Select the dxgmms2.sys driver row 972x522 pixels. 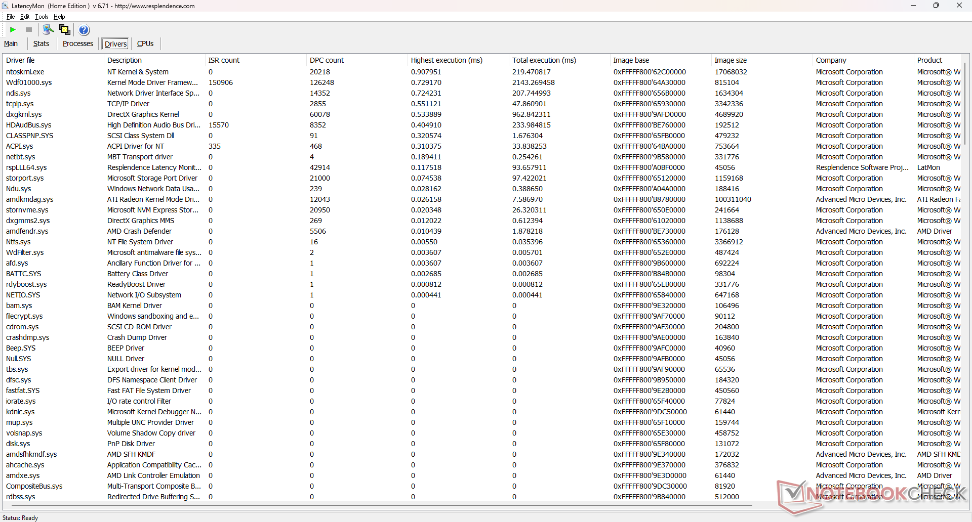tap(482, 221)
